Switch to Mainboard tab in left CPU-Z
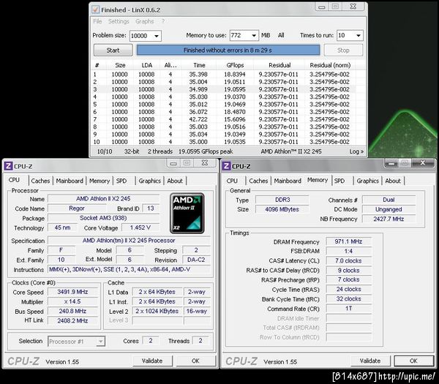The height and width of the screenshot is (384, 439). point(70,181)
